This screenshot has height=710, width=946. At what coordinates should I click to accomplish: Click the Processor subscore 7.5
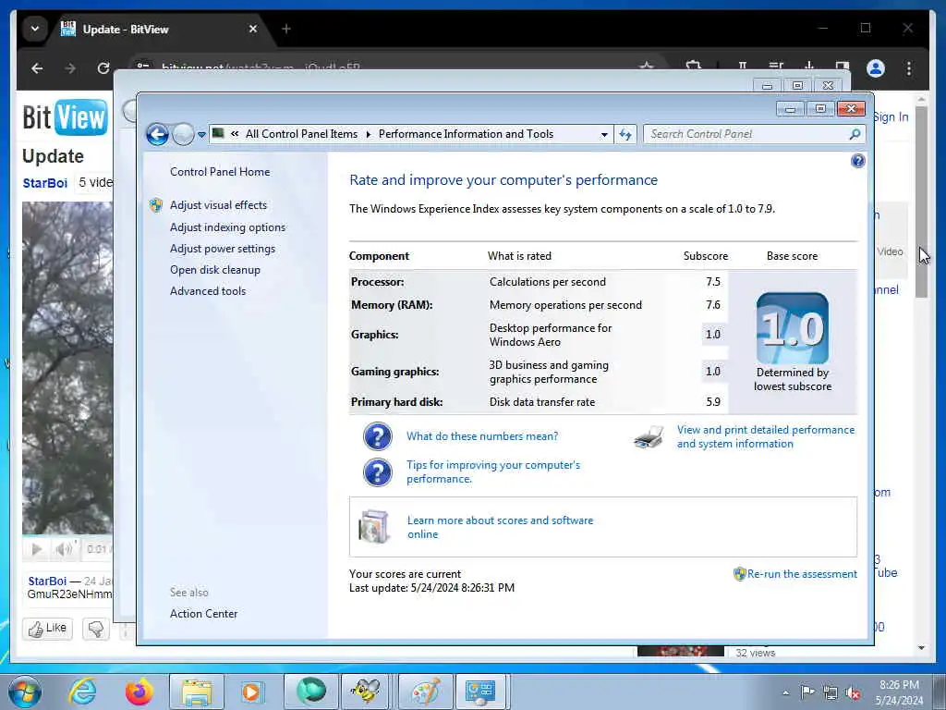click(x=713, y=281)
